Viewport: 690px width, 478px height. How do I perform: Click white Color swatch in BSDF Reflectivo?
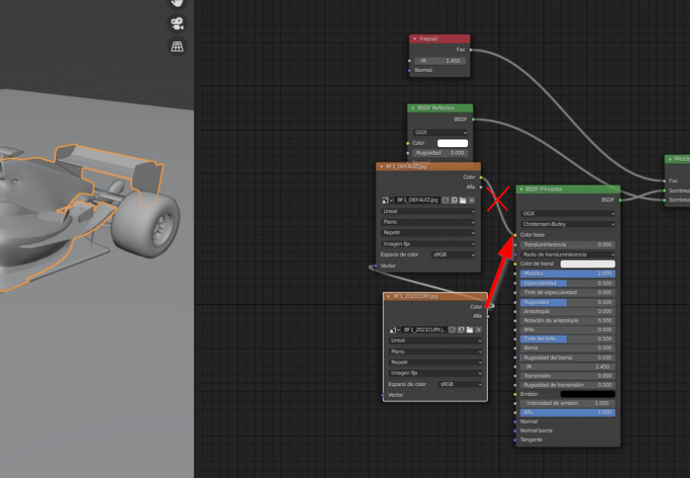(453, 143)
